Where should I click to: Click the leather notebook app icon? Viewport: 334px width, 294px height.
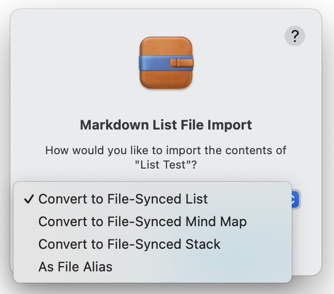click(x=166, y=63)
